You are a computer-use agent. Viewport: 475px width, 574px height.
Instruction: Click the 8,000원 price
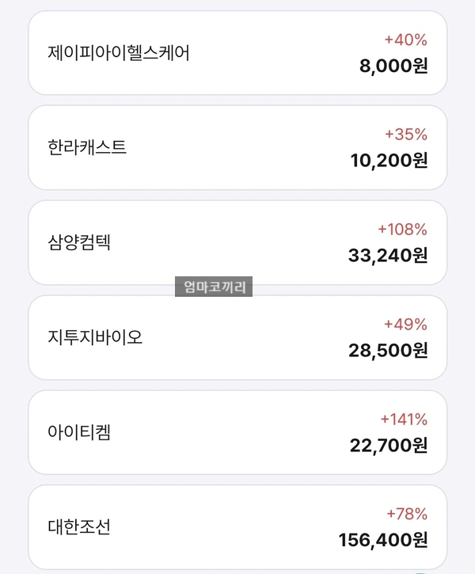coord(393,67)
